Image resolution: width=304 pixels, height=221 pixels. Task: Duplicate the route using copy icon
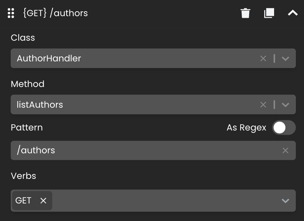pos(269,13)
